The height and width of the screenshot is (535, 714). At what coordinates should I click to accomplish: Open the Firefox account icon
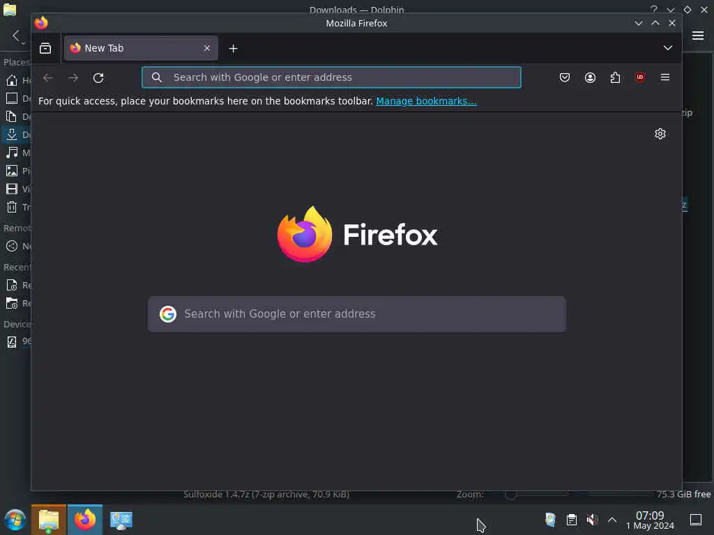pos(590,77)
